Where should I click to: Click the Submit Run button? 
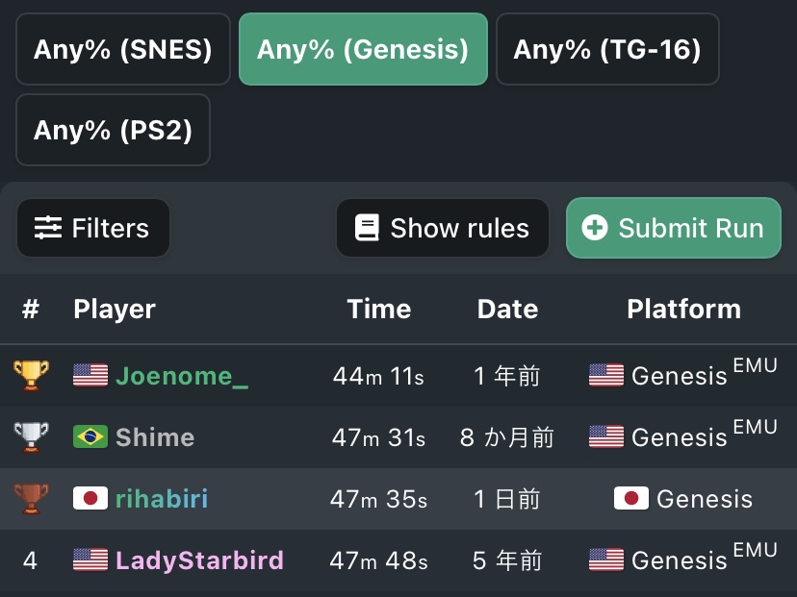point(674,228)
